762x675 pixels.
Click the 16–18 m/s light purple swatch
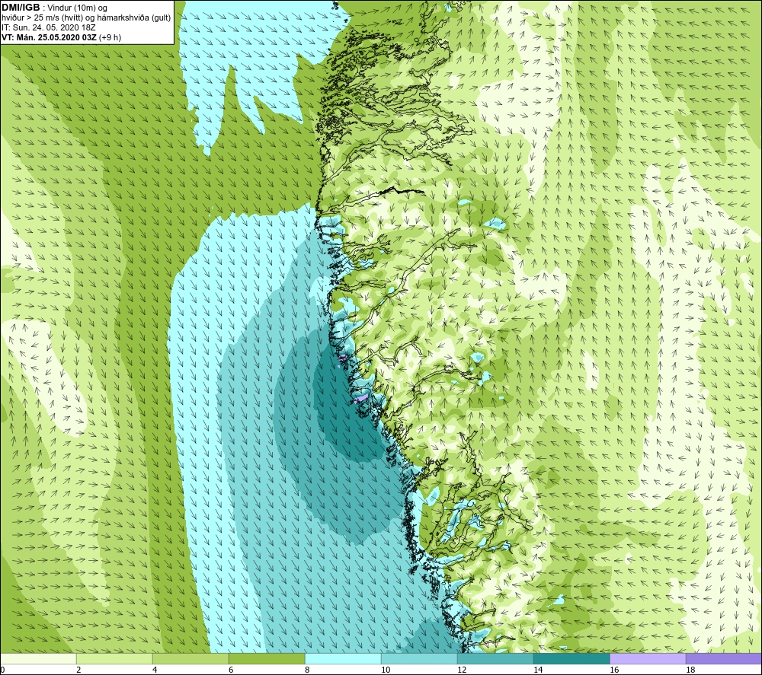[x=648, y=658]
